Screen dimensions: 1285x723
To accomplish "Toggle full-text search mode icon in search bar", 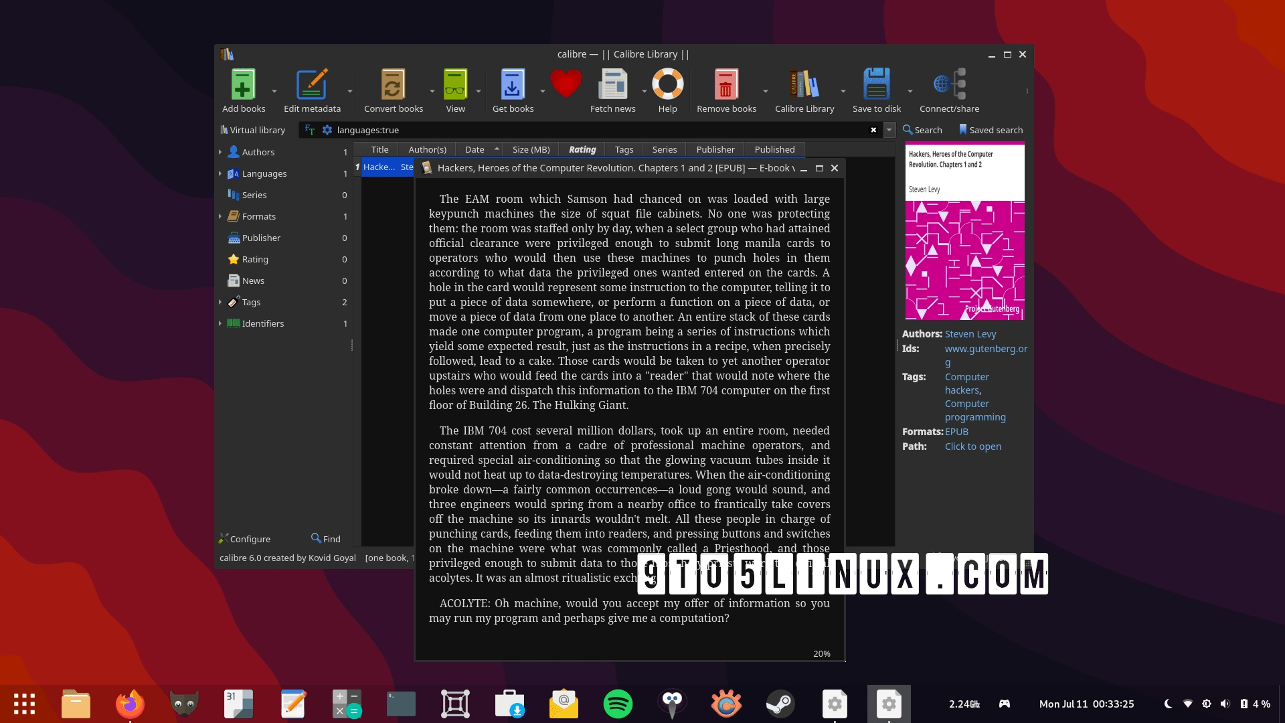I will coord(309,130).
